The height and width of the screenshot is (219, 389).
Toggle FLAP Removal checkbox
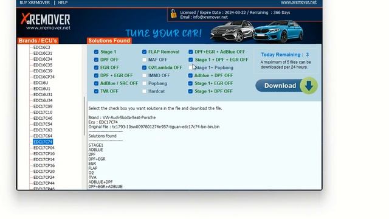[144, 52]
